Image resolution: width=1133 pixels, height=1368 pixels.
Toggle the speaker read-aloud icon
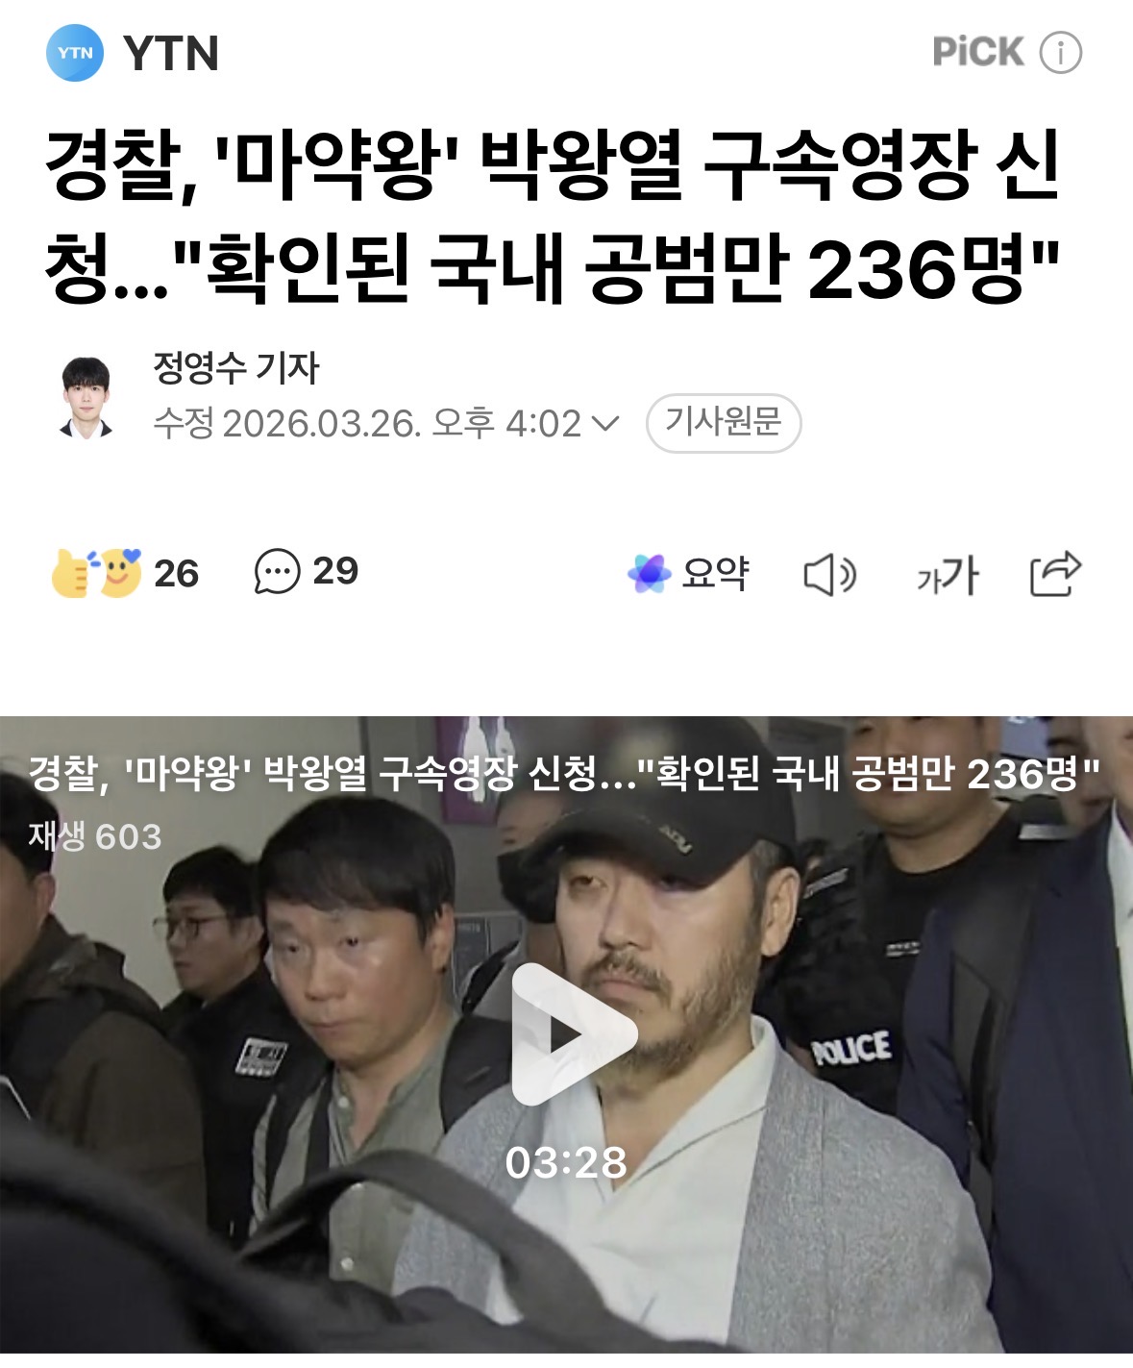[x=829, y=575]
